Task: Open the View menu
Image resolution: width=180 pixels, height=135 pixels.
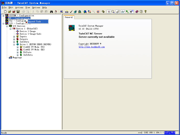Action: point(28,7)
